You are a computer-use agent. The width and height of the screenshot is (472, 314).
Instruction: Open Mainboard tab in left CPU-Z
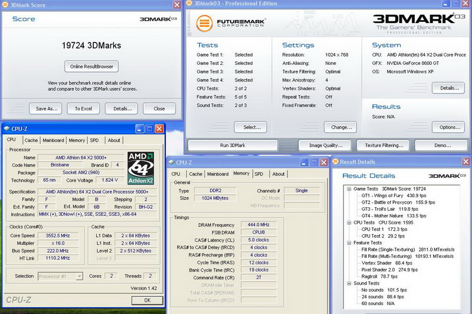pos(53,140)
